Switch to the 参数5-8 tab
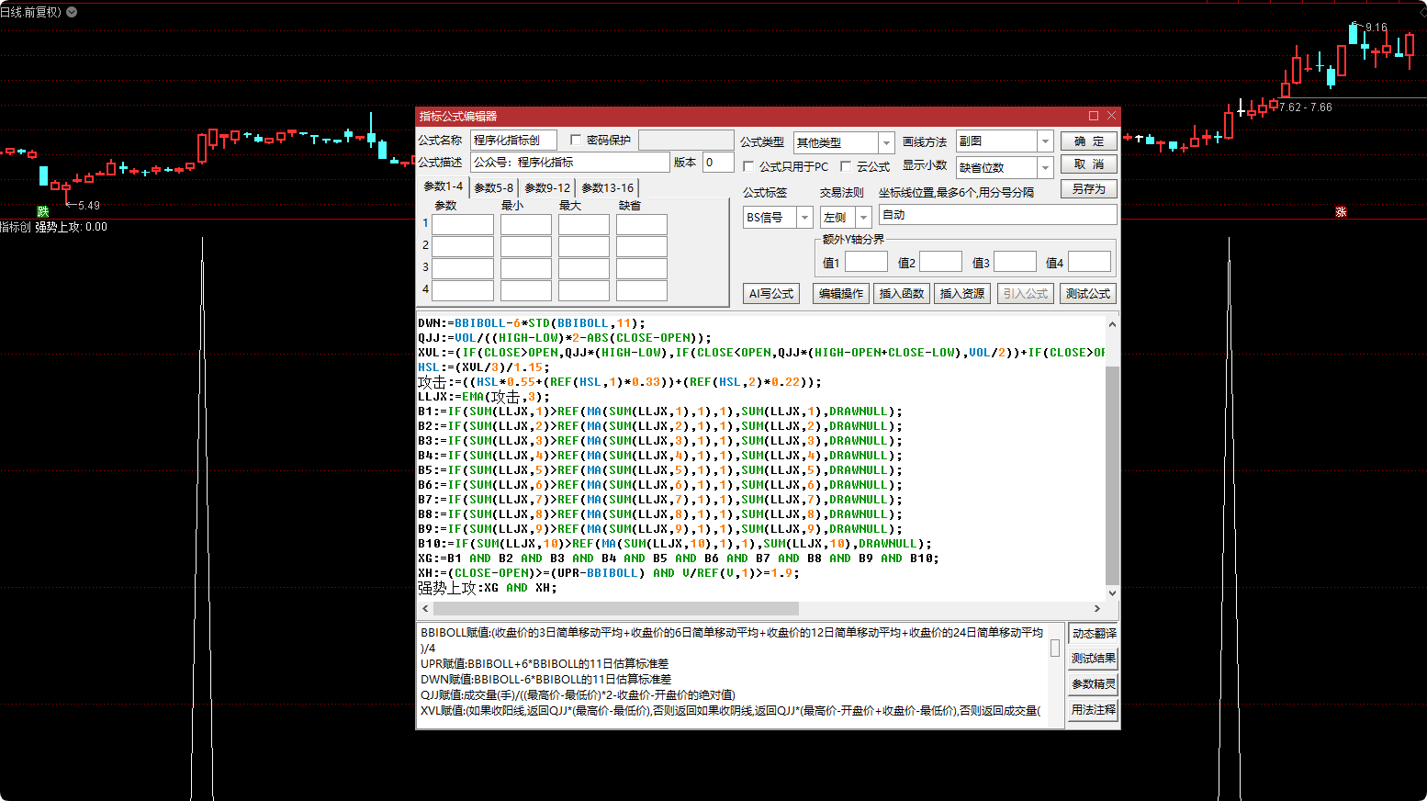1427x801 pixels. tap(494, 188)
